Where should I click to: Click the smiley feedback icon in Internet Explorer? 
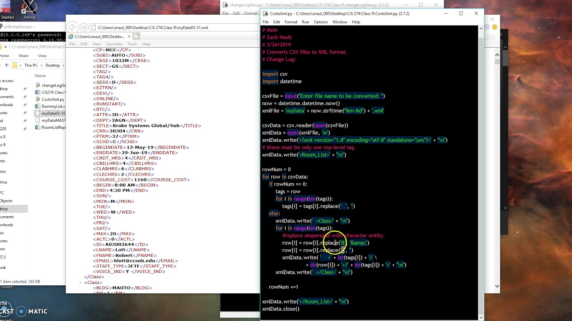(x=495, y=27)
